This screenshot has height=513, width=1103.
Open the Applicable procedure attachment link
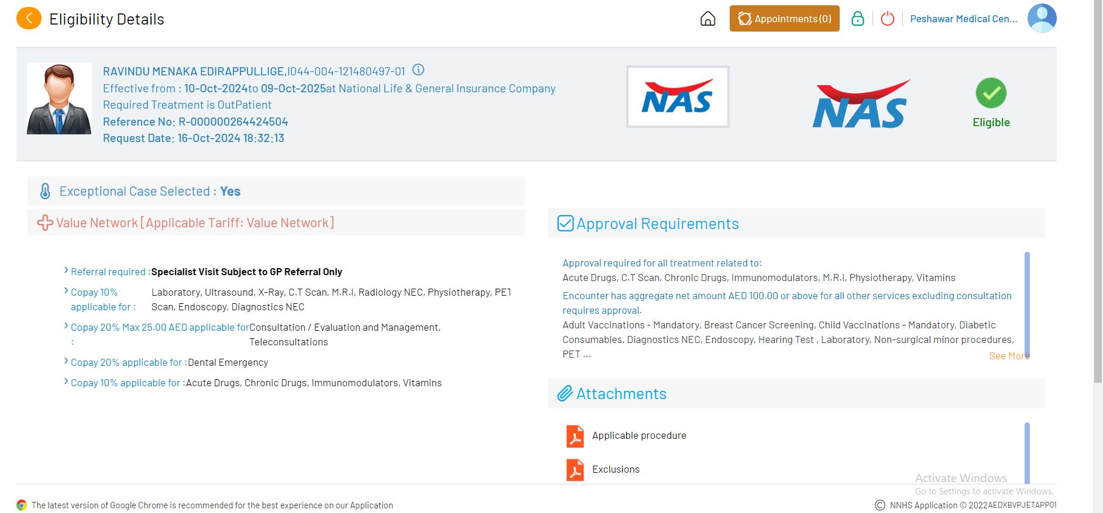(639, 435)
